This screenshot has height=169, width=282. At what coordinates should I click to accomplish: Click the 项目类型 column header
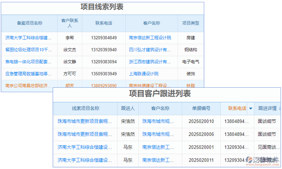click(x=191, y=23)
